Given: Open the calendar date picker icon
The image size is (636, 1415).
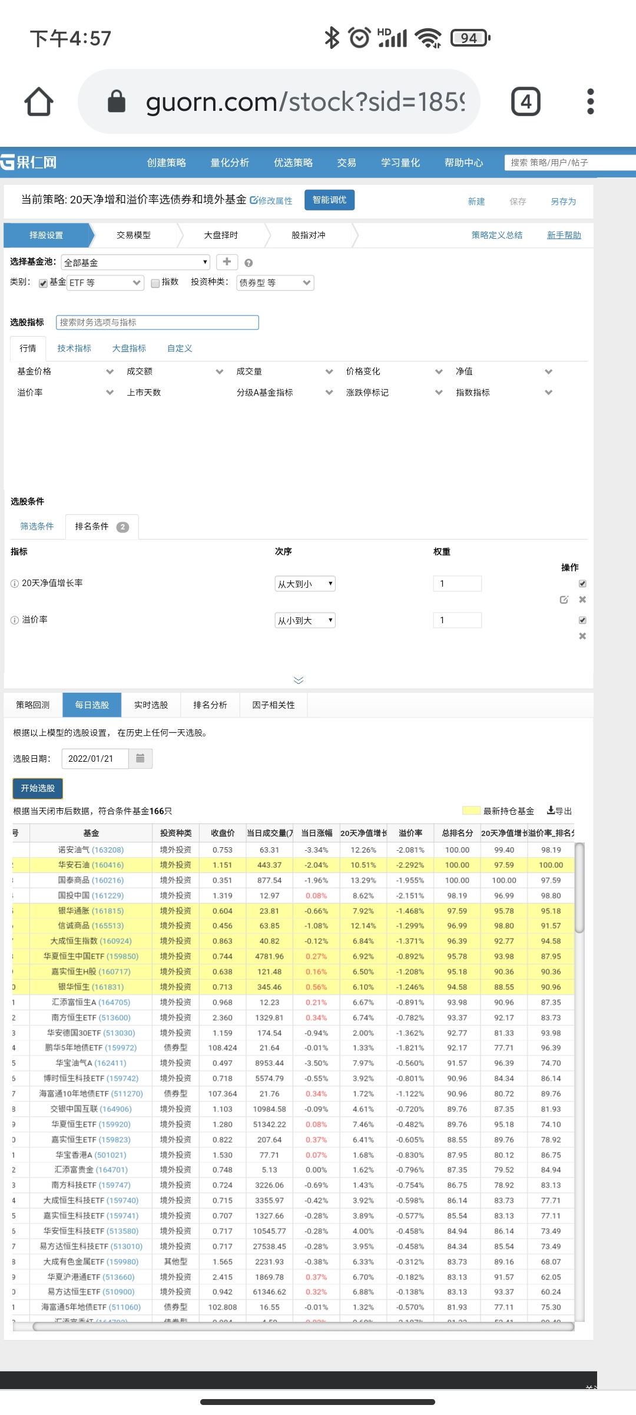Looking at the screenshot, I should 140,758.
